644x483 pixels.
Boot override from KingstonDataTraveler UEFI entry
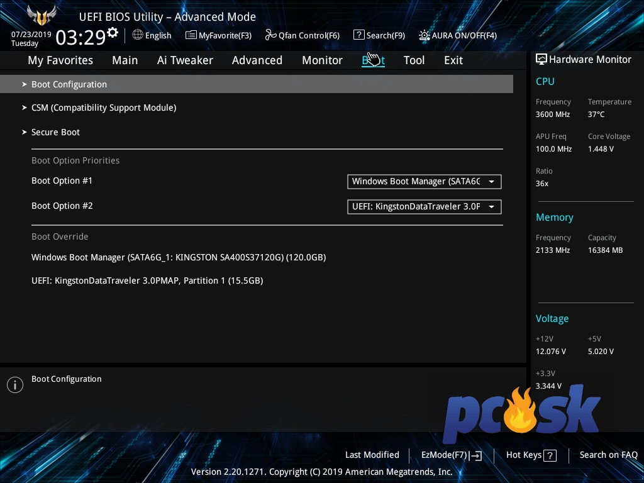click(x=147, y=281)
